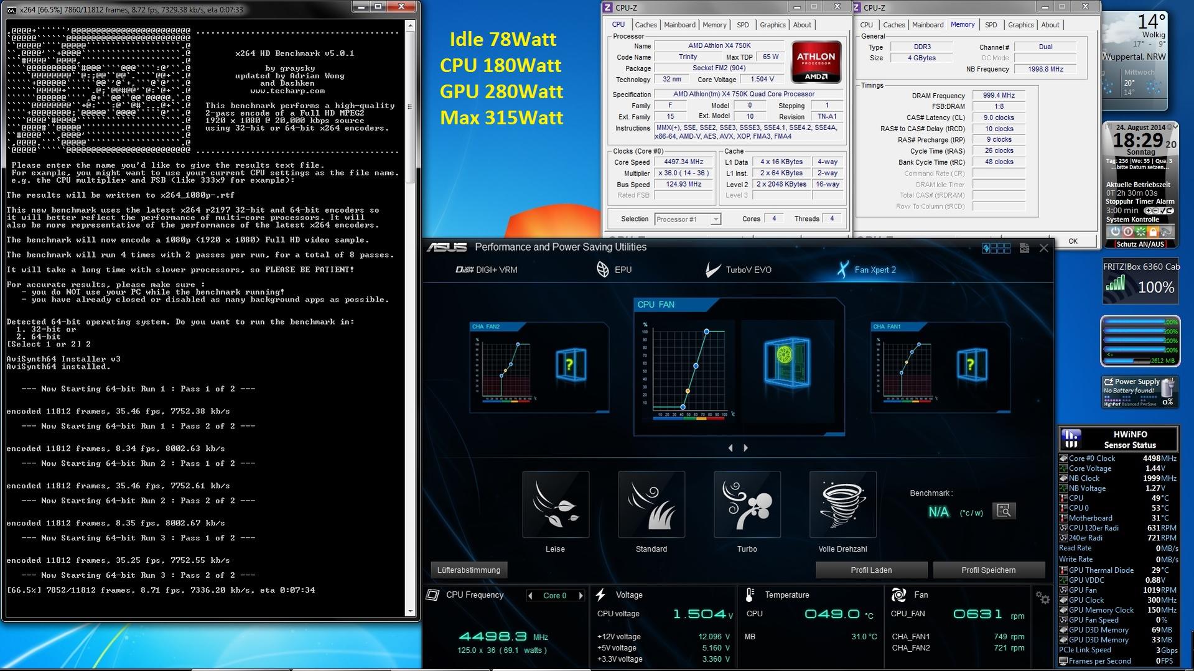Switch to next core in CPU Frequency
Viewport: 1194px width, 671px height.
point(581,596)
